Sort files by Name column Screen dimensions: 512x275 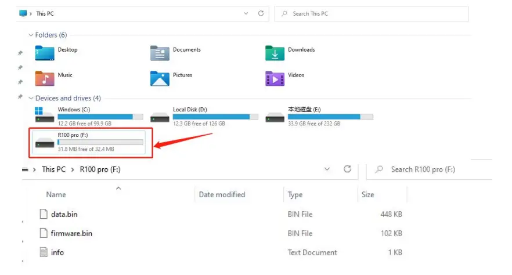pos(56,195)
